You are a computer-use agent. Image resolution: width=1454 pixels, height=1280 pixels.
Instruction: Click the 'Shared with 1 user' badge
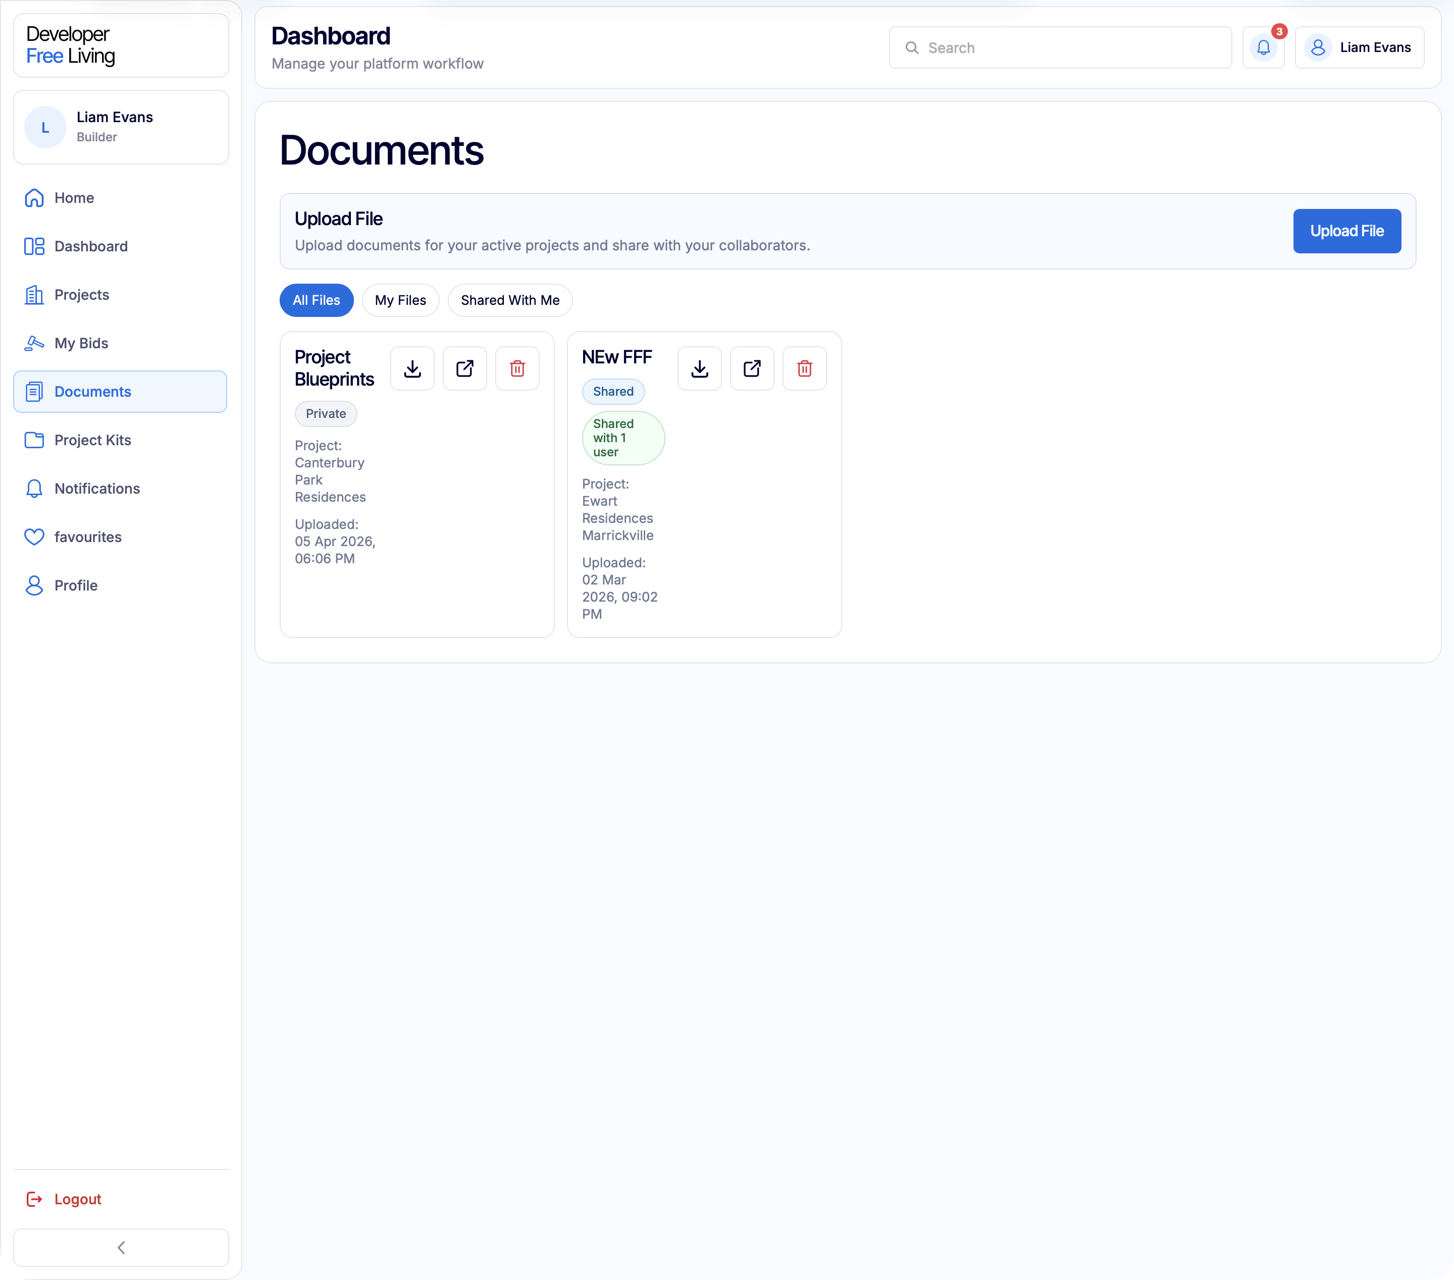click(623, 438)
